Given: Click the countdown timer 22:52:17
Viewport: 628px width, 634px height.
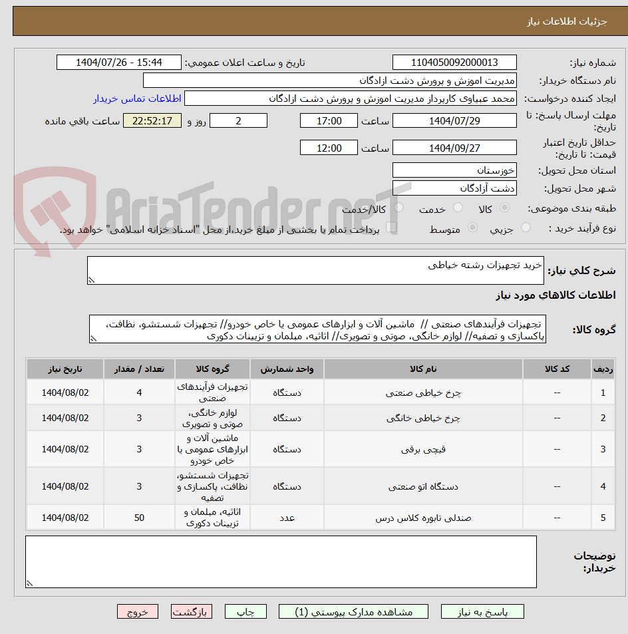Looking at the screenshot, I should pos(152,120).
